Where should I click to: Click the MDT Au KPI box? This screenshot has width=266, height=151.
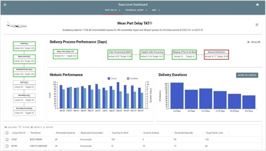pyautogui.click(x=24, y=85)
